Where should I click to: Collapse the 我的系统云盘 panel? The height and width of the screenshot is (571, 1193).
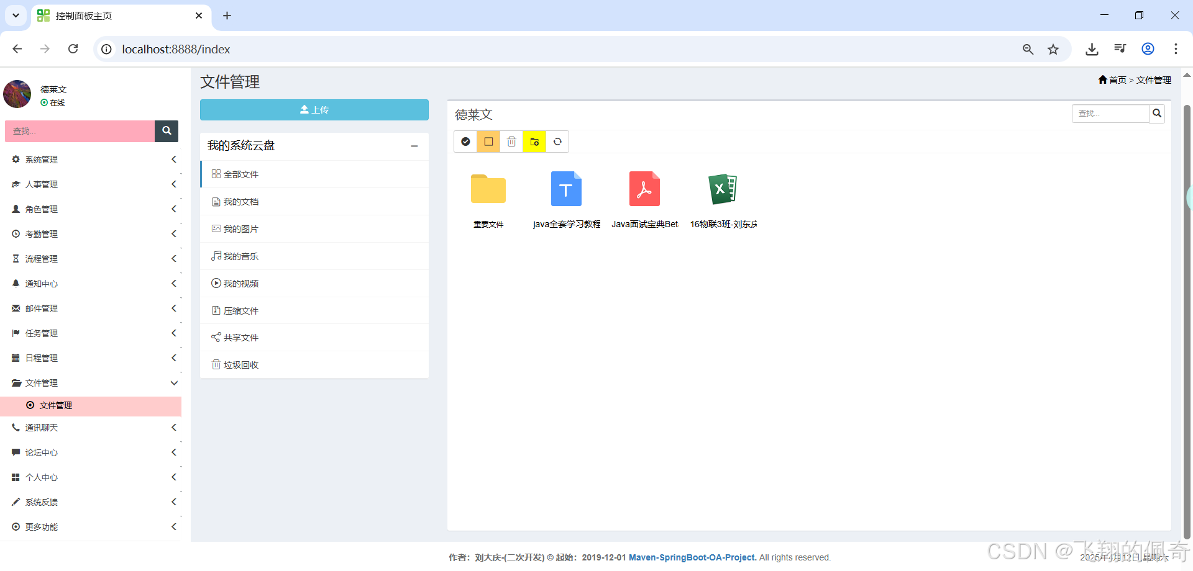[414, 146]
